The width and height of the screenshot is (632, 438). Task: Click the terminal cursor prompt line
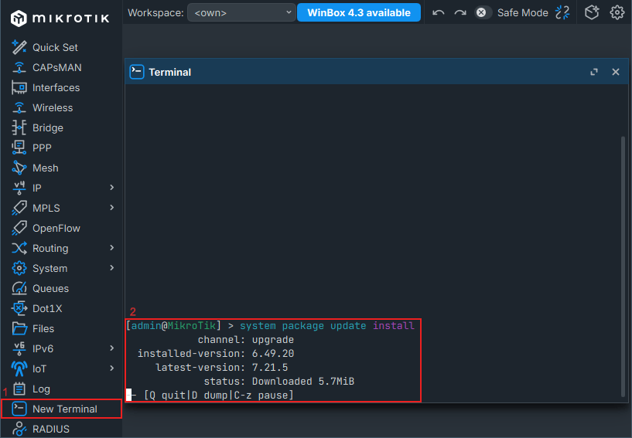210,395
